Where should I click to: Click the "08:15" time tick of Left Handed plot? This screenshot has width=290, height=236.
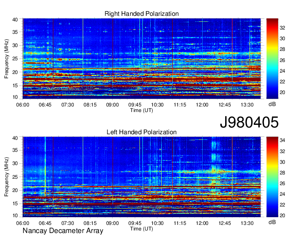pos(90,223)
